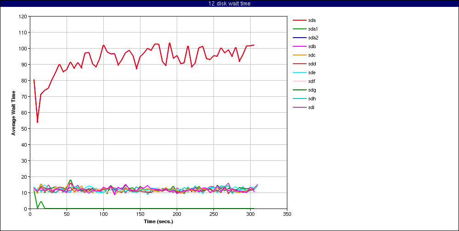Select the sdg legend label
Screen dimensions: 459x231
(312, 90)
